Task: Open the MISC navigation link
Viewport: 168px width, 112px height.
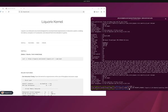Action: coord(38,43)
